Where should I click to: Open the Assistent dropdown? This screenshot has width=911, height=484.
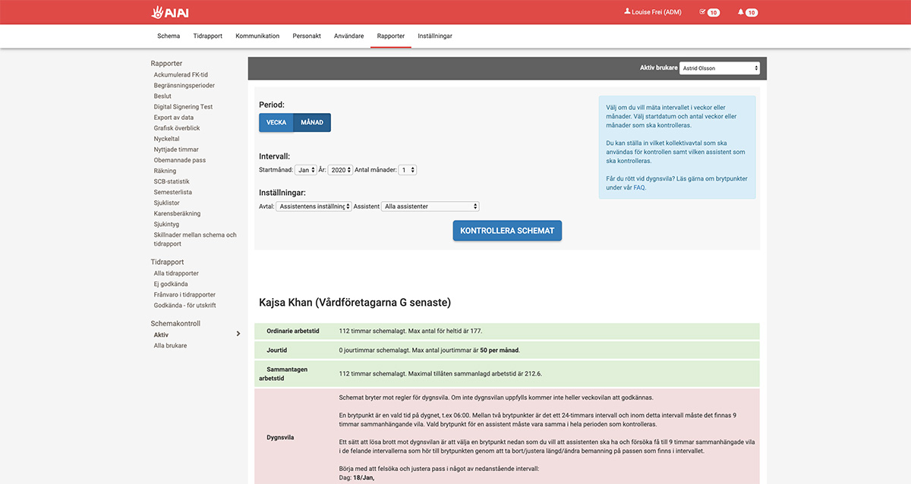(x=430, y=206)
